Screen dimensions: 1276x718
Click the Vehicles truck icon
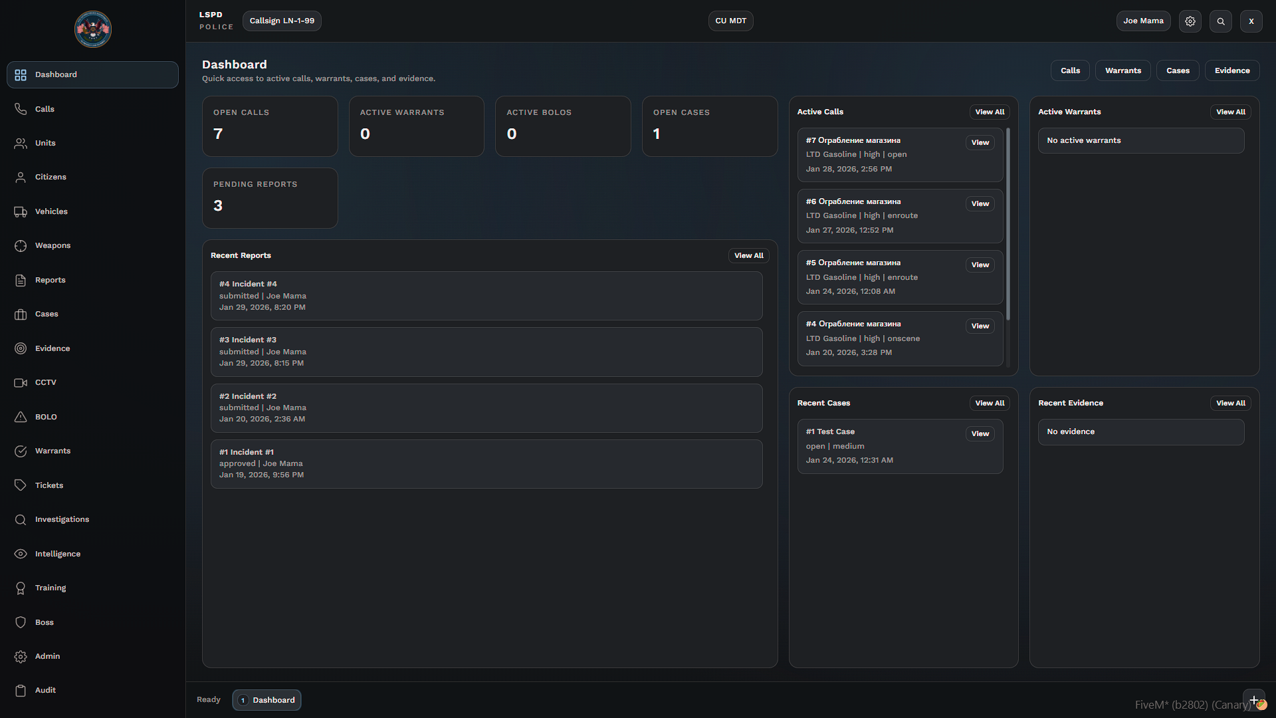pos(21,211)
